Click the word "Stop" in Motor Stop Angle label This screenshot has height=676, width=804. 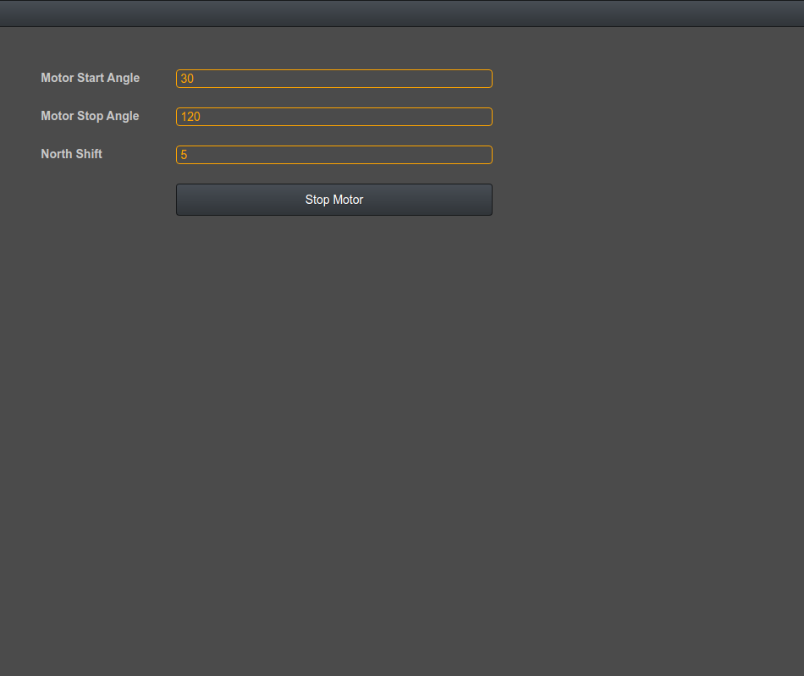coord(90,116)
